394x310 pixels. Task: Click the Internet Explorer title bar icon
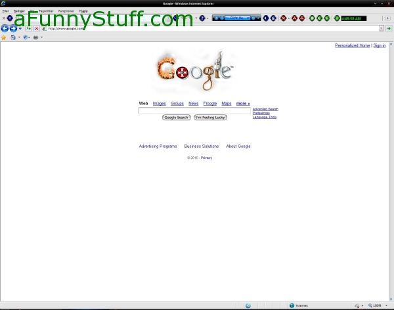click(x=3, y=3)
